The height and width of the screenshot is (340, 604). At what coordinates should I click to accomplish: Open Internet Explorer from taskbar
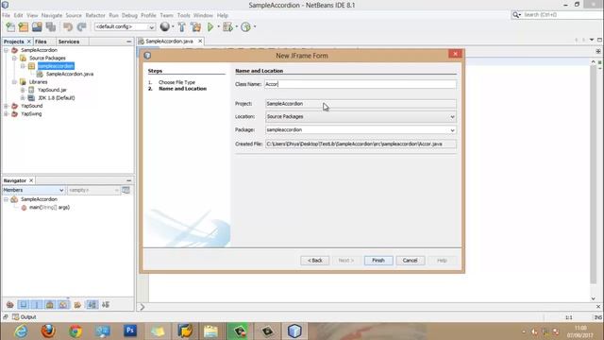click(x=21, y=331)
